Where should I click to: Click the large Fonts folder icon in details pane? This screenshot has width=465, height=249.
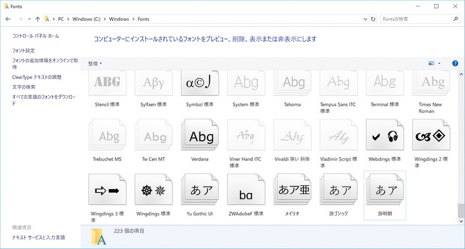click(x=99, y=237)
